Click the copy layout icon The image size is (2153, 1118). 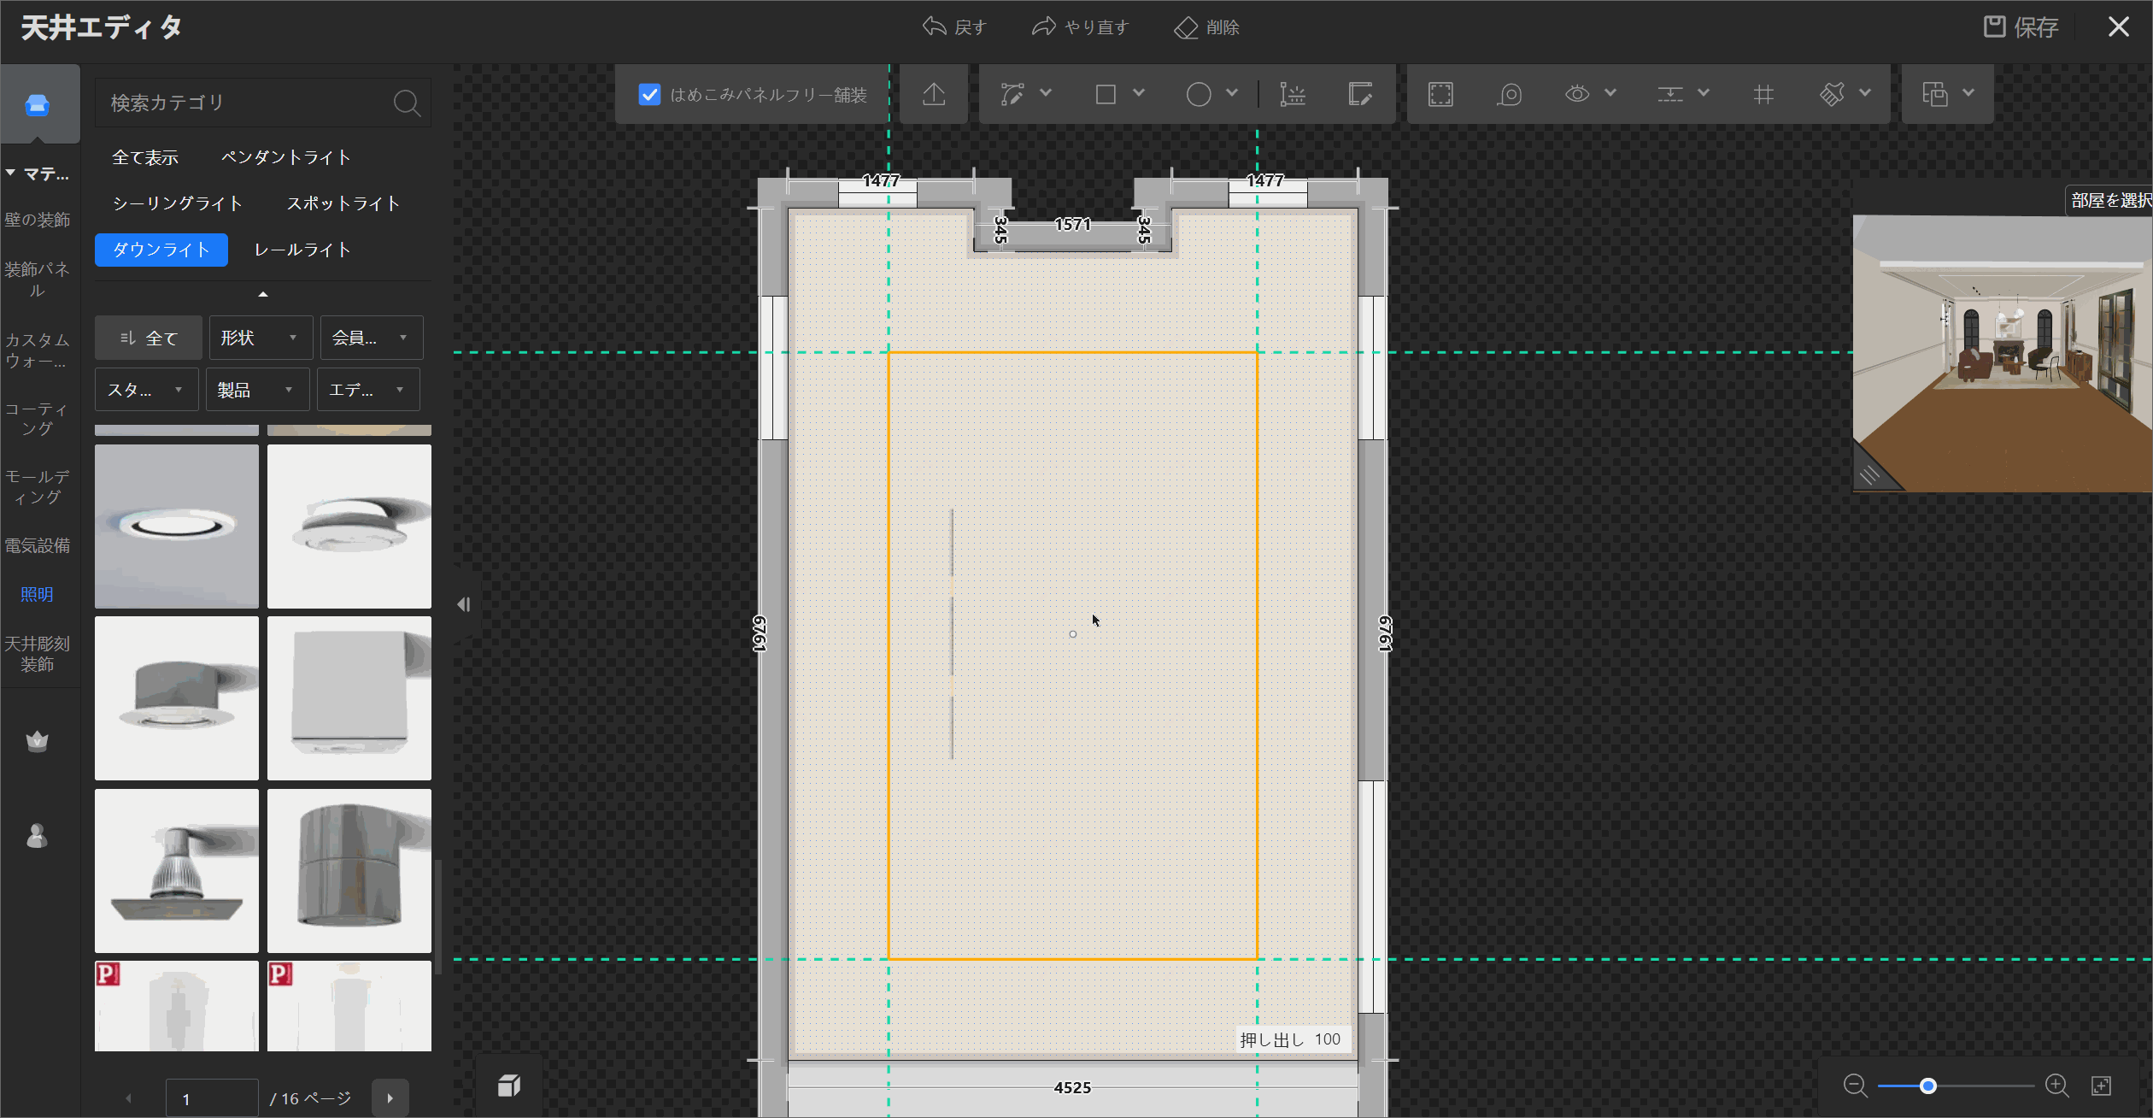(1934, 94)
